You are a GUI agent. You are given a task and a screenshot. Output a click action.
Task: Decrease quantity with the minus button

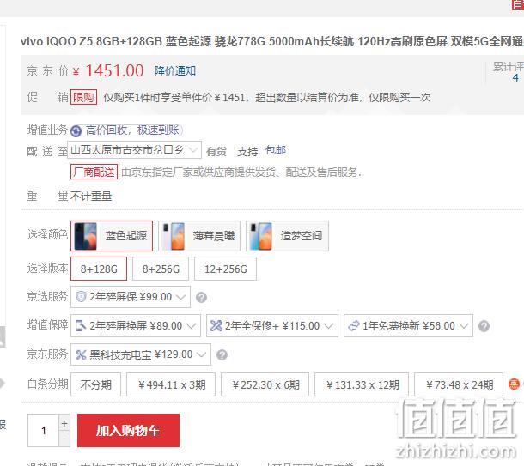64,439
